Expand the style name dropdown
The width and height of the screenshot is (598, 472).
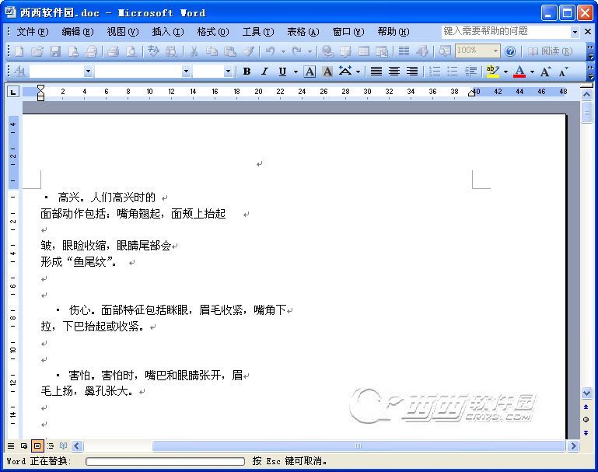[x=88, y=71]
